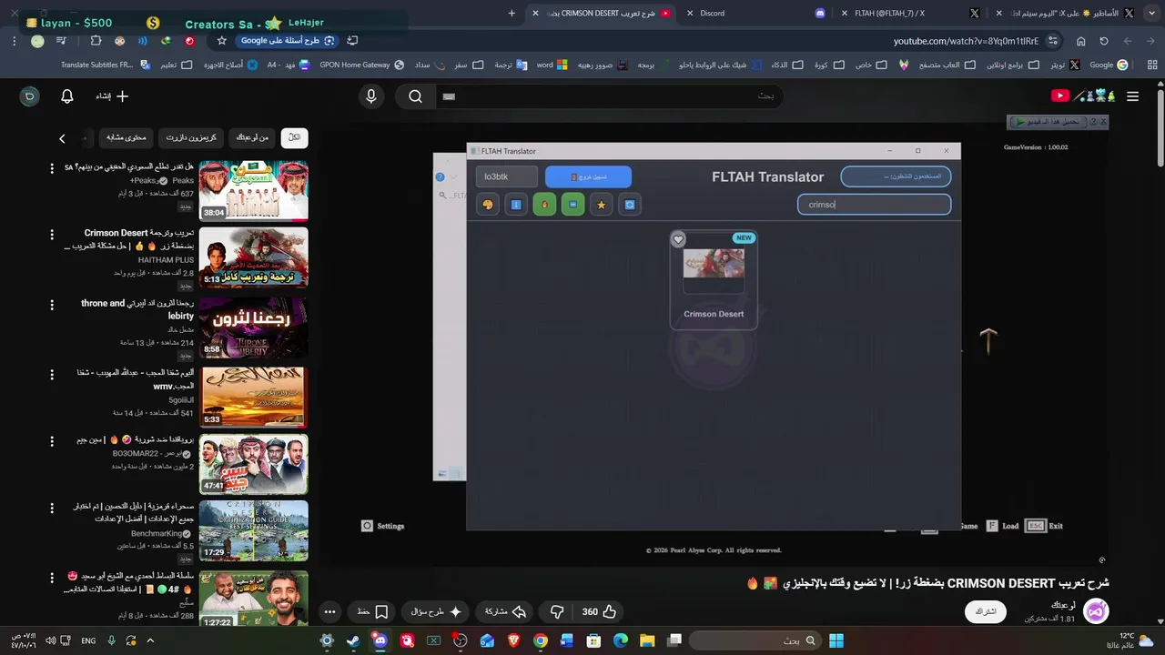Open the Translate Subtitles bookmark
The image size is (1165, 655).
click(x=104, y=65)
